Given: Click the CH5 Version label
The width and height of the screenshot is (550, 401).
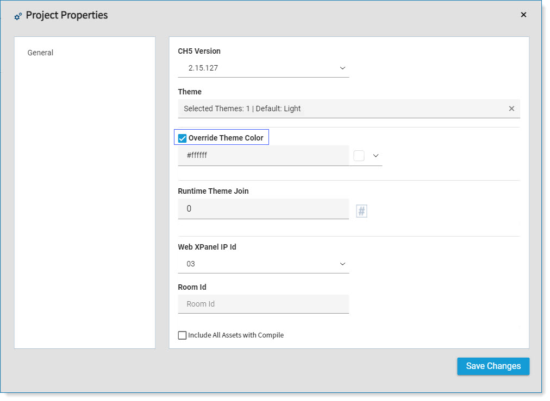Looking at the screenshot, I should click(199, 51).
